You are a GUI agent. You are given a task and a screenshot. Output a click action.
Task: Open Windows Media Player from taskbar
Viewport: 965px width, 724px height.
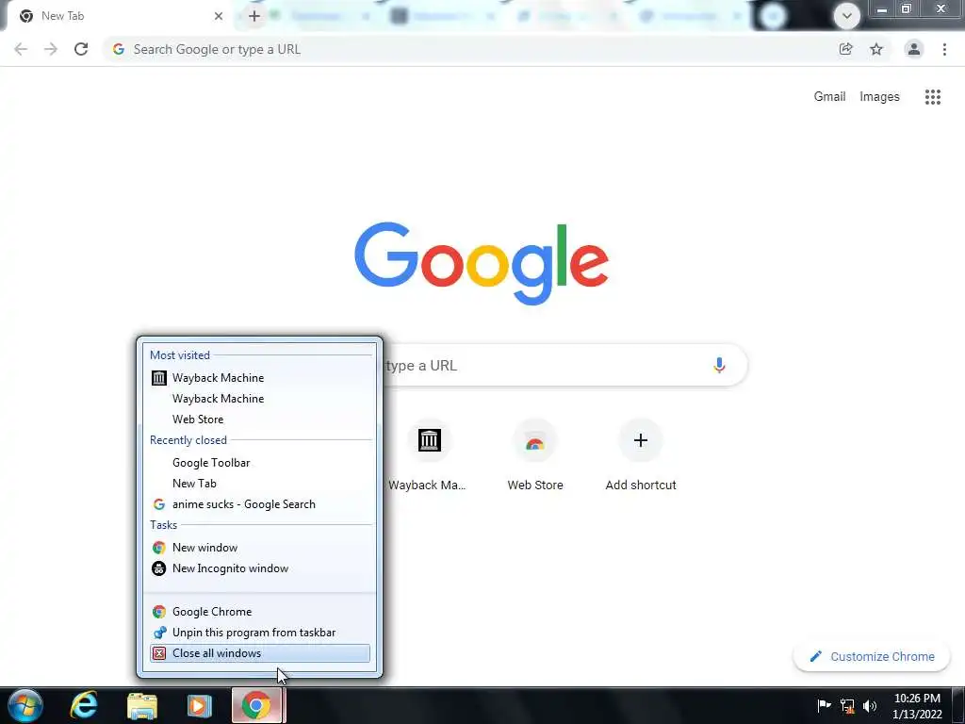click(199, 705)
